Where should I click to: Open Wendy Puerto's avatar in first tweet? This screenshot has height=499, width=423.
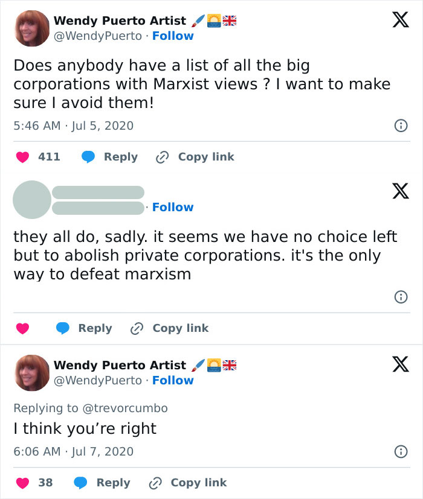[x=32, y=28]
